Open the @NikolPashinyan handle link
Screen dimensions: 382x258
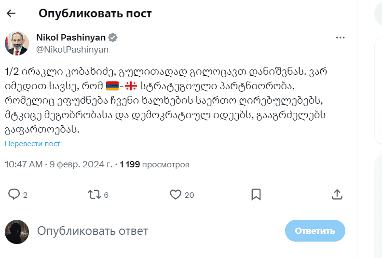tap(72, 50)
